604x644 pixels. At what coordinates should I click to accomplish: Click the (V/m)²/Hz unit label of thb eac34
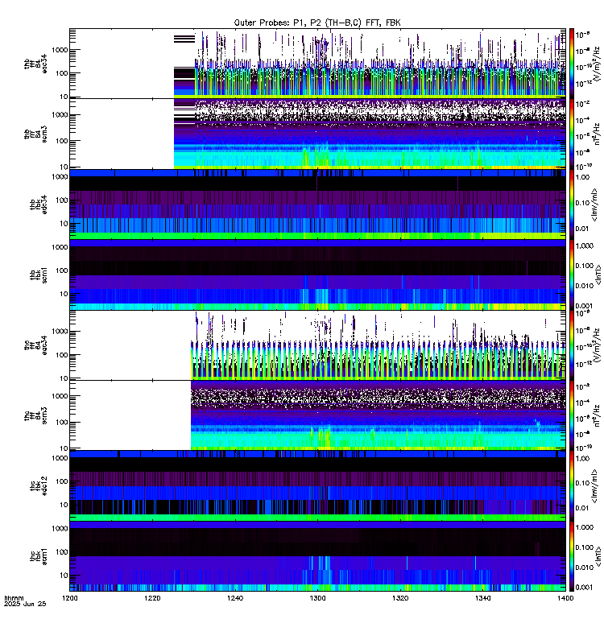pos(598,64)
